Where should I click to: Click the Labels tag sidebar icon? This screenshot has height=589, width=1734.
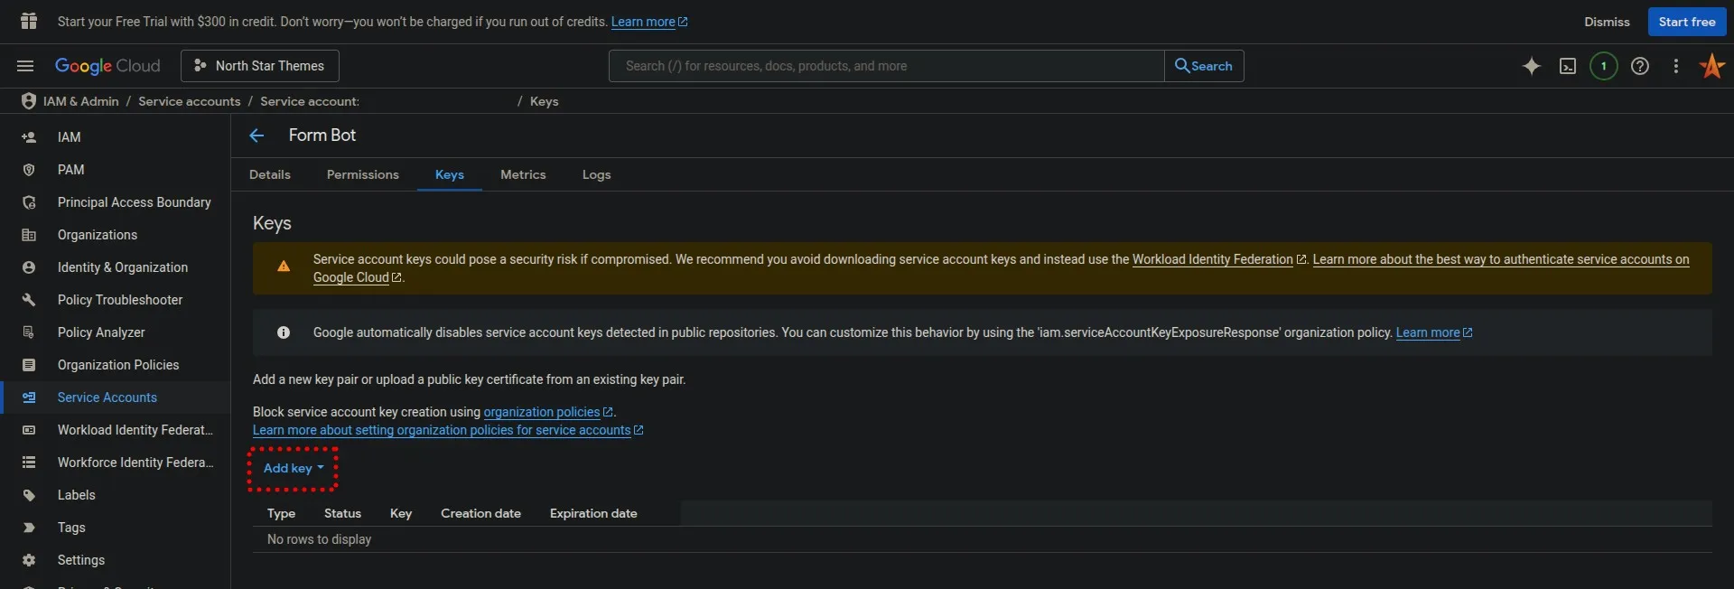coord(29,495)
